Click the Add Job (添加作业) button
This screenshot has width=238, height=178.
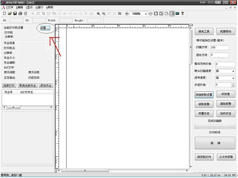point(46,85)
